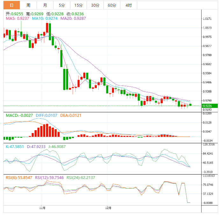Screen dimensions: 220x216
Task: Click the low price 低:0.9228
Action: (x=55, y=14)
